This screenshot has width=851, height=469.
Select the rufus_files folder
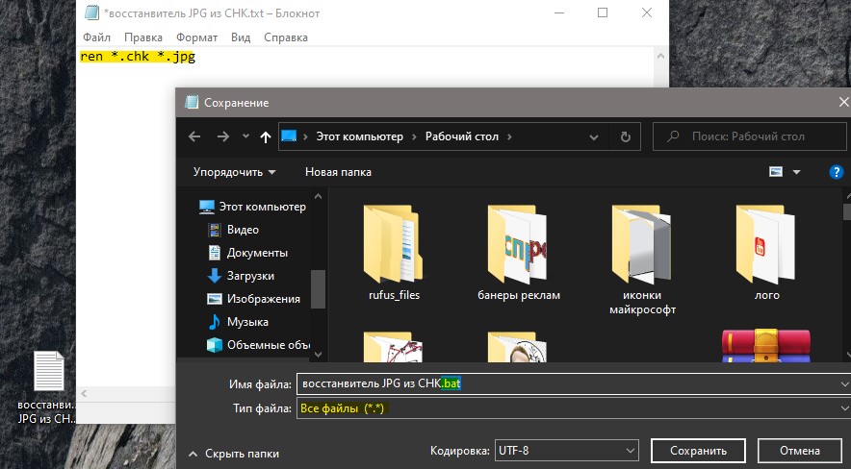pyautogui.click(x=394, y=254)
